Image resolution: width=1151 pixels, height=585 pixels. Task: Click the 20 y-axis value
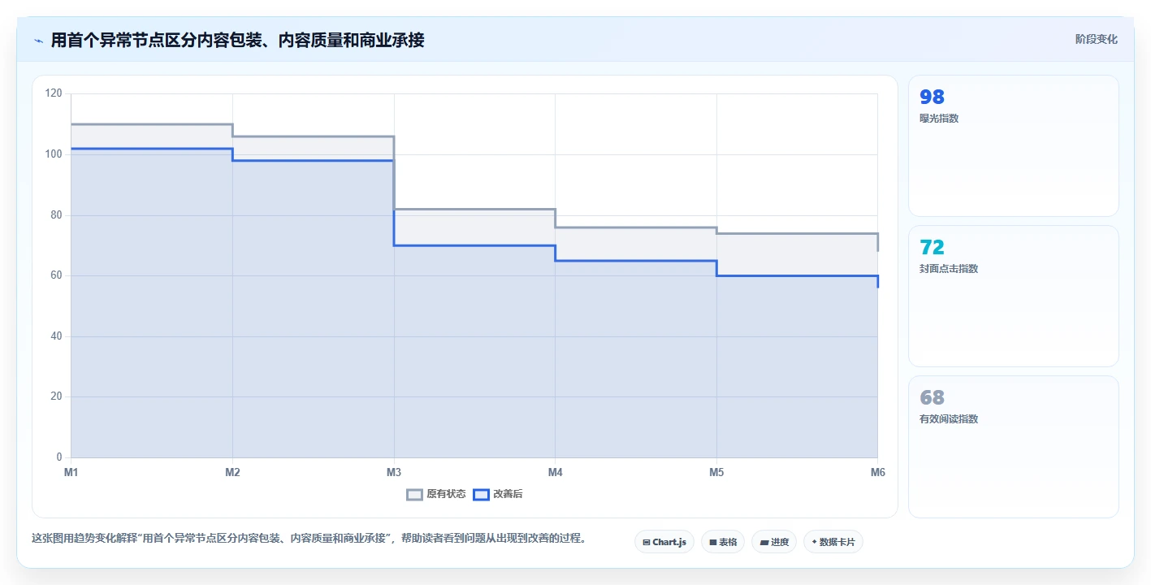tap(56, 396)
